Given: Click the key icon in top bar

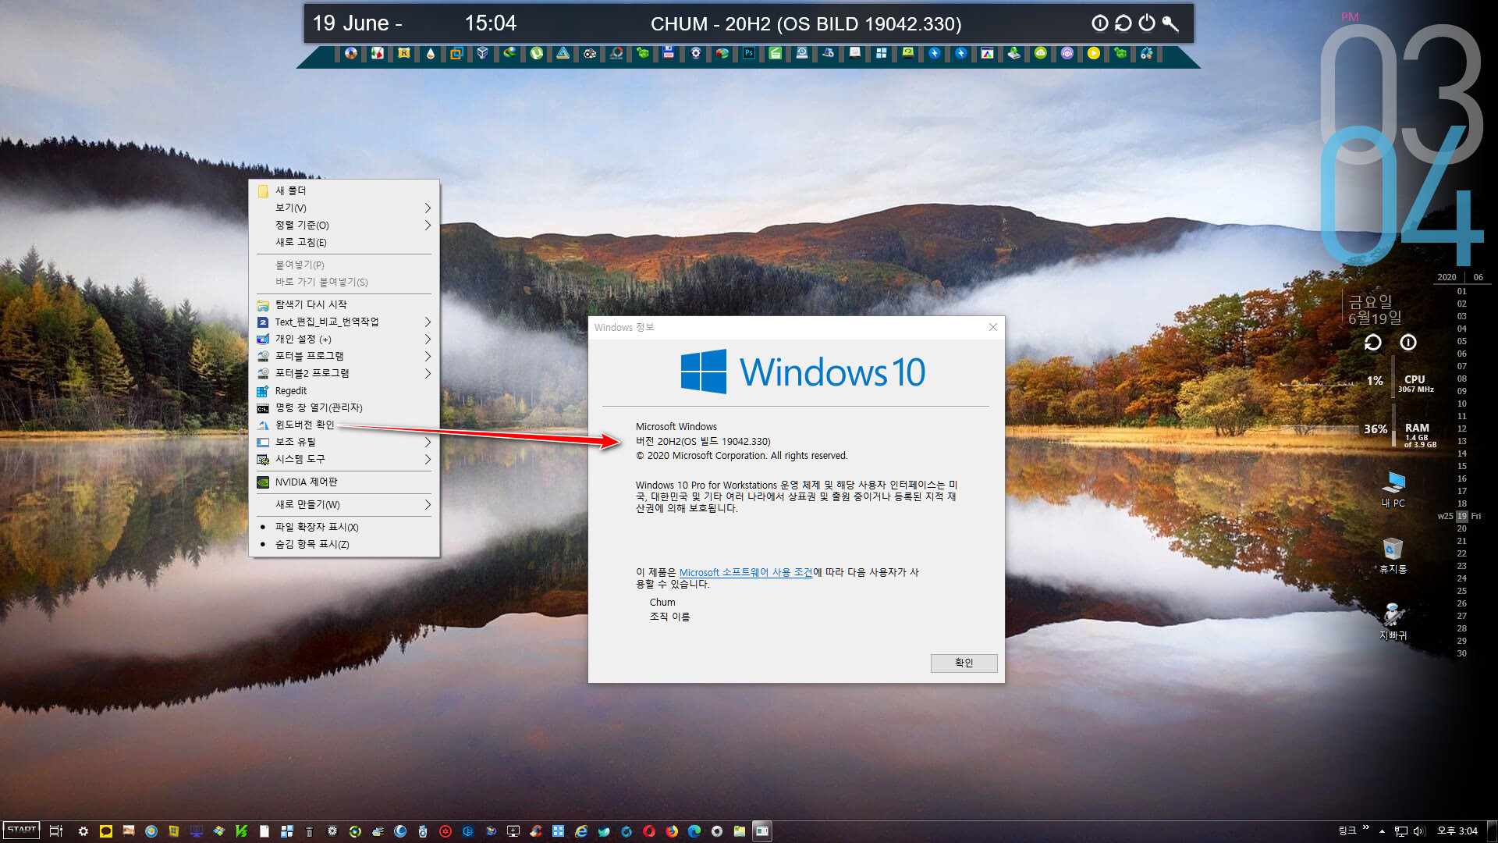Looking at the screenshot, I should tap(1170, 23).
